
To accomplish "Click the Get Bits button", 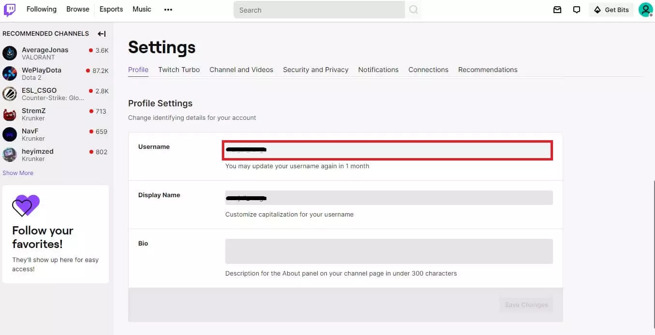I will pos(611,10).
